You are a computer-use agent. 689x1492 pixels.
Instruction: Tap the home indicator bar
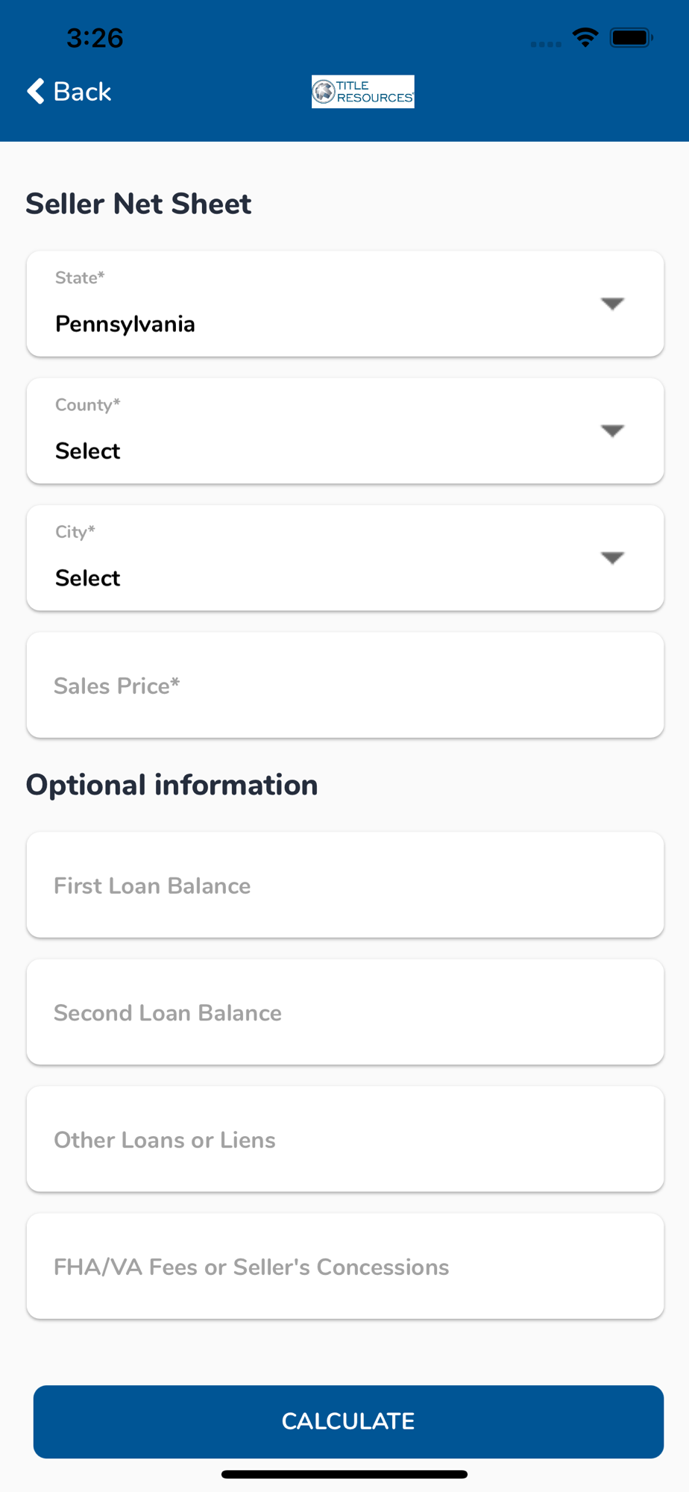click(344, 1474)
